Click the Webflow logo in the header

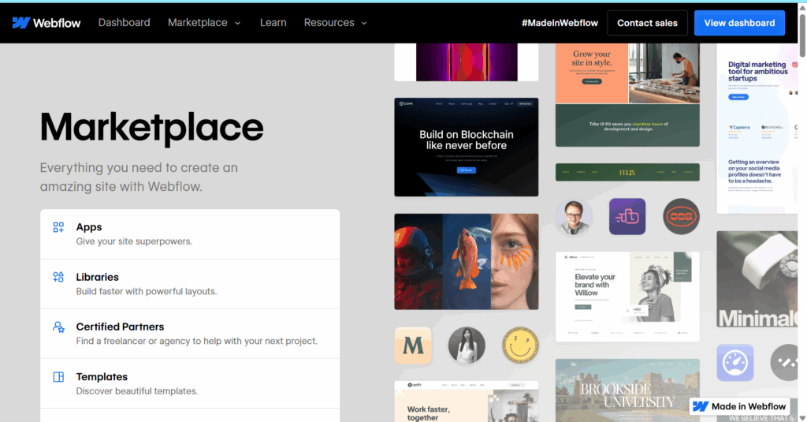pos(46,23)
